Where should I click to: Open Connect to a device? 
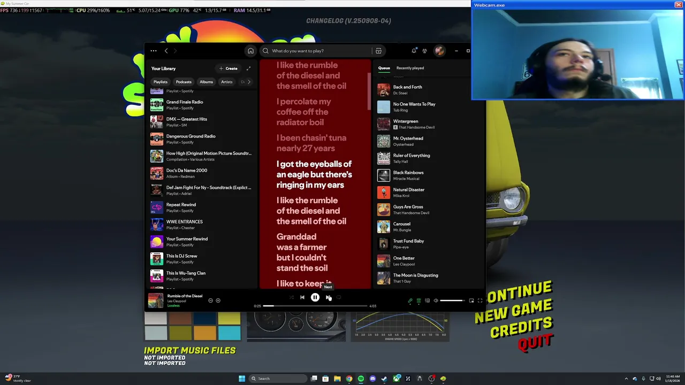[427, 301]
